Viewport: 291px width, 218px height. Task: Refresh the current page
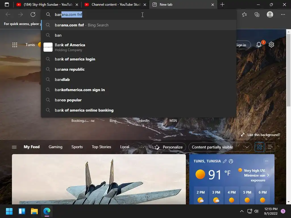33,14
